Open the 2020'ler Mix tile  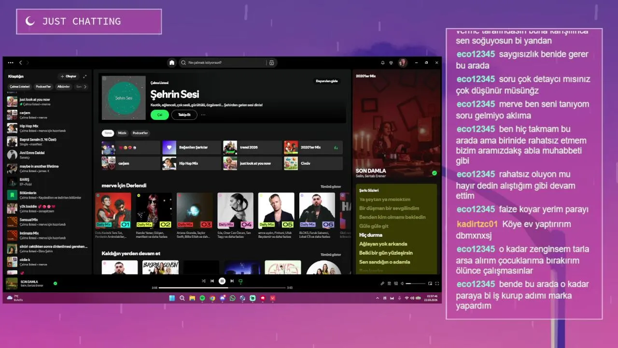313,147
